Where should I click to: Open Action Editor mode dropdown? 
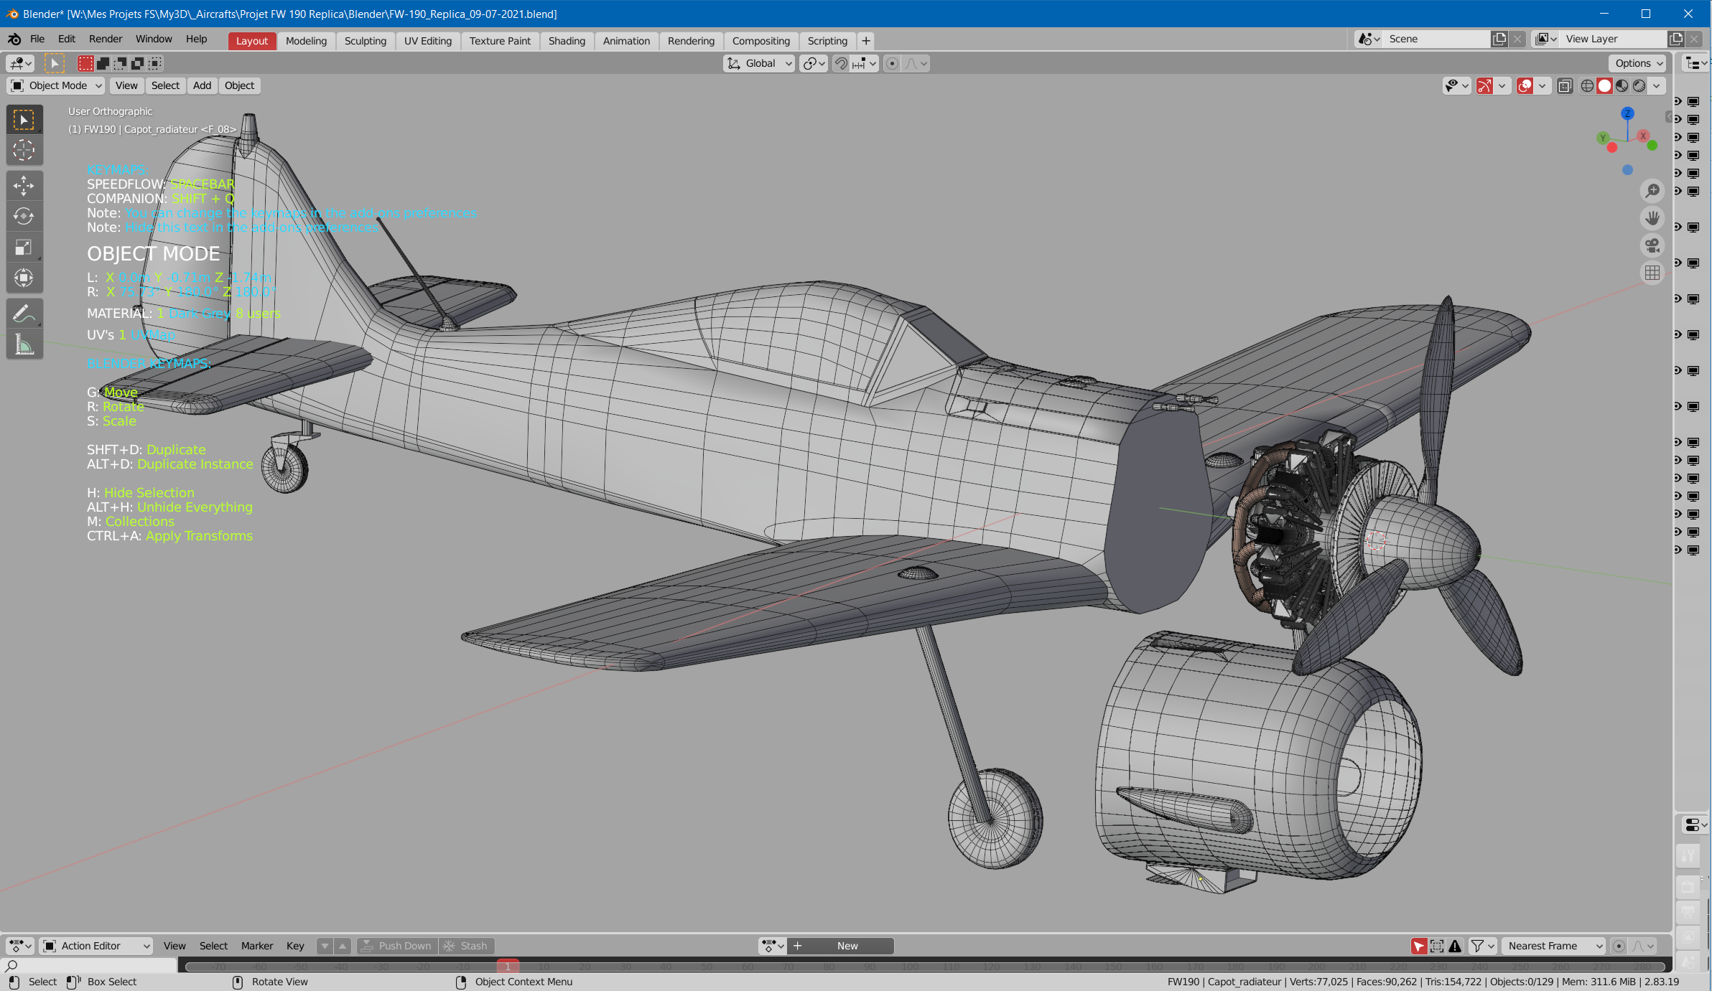[x=97, y=946]
